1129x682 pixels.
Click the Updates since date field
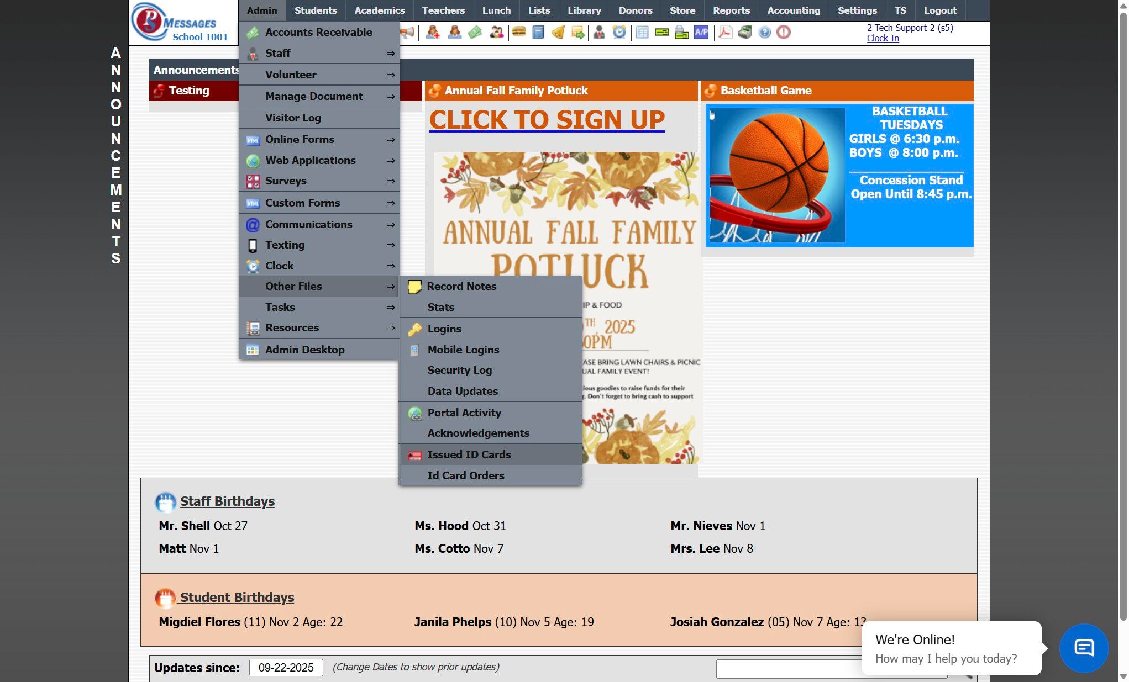pyautogui.click(x=286, y=668)
